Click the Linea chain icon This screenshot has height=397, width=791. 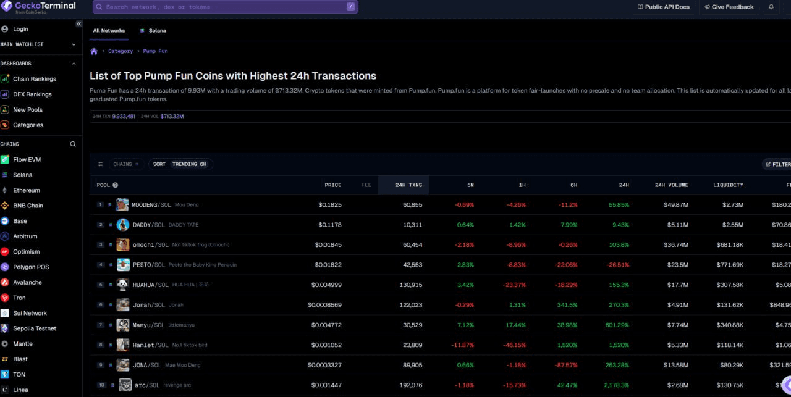(5, 390)
